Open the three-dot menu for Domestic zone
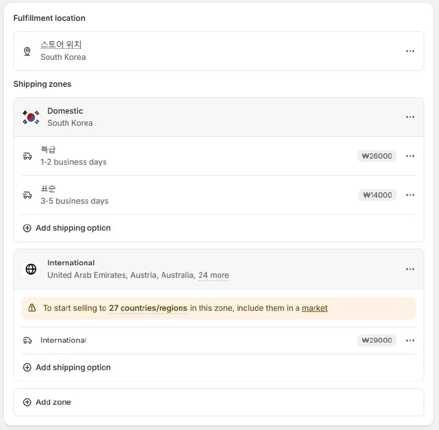The width and height of the screenshot is (439, 430). (x=410, y=117)
